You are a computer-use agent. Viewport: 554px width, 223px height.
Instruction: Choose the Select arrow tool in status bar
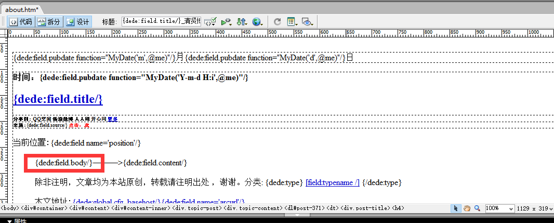[x=456, y=208]
